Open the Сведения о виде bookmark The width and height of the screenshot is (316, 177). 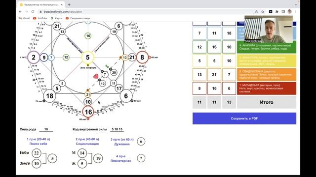[x=79, y=18]
